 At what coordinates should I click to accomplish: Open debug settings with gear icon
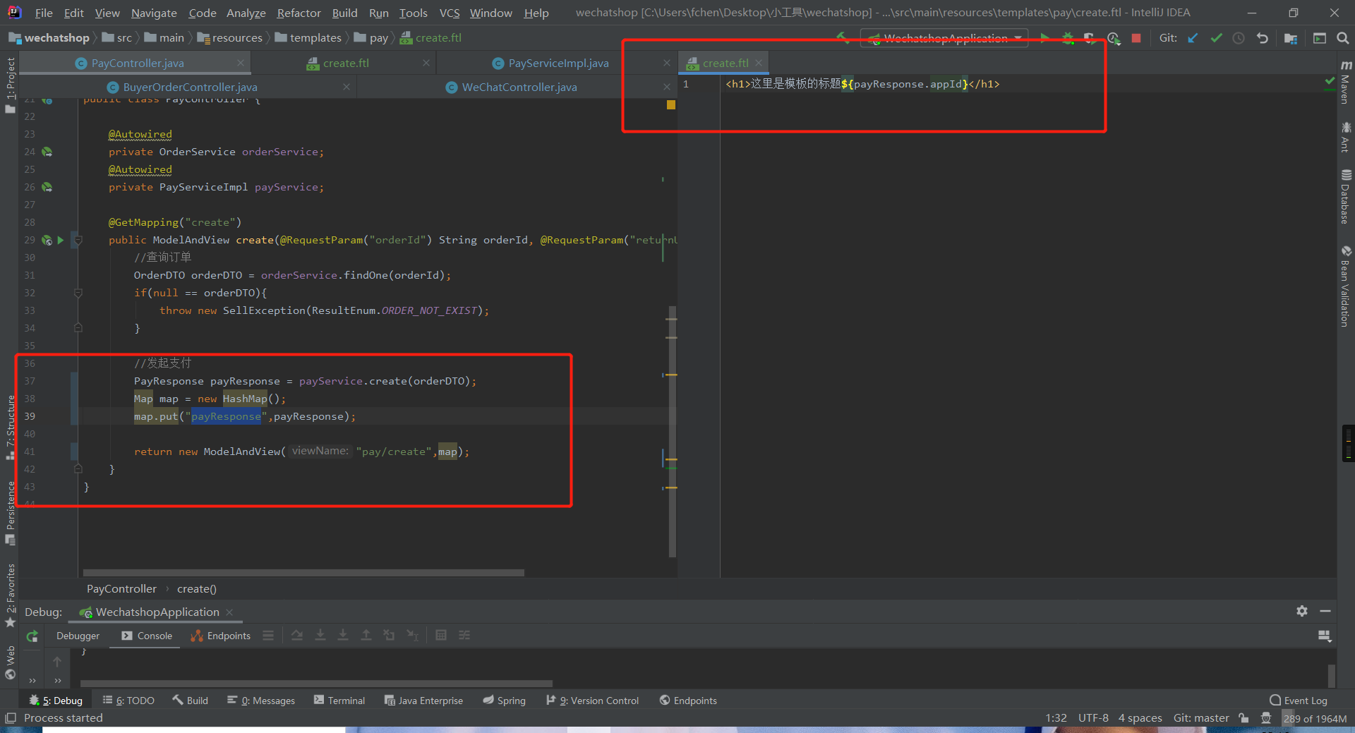click(1301, 612)
